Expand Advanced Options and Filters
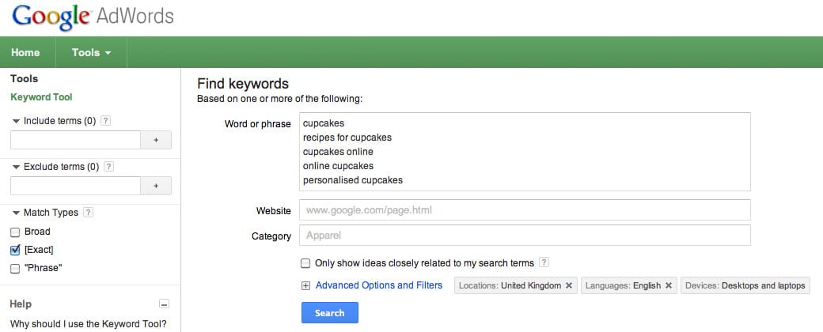Screen dimensions: 823x332 pos(378,285)
